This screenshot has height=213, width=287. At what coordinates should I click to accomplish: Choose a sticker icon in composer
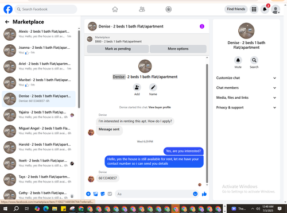103,194
